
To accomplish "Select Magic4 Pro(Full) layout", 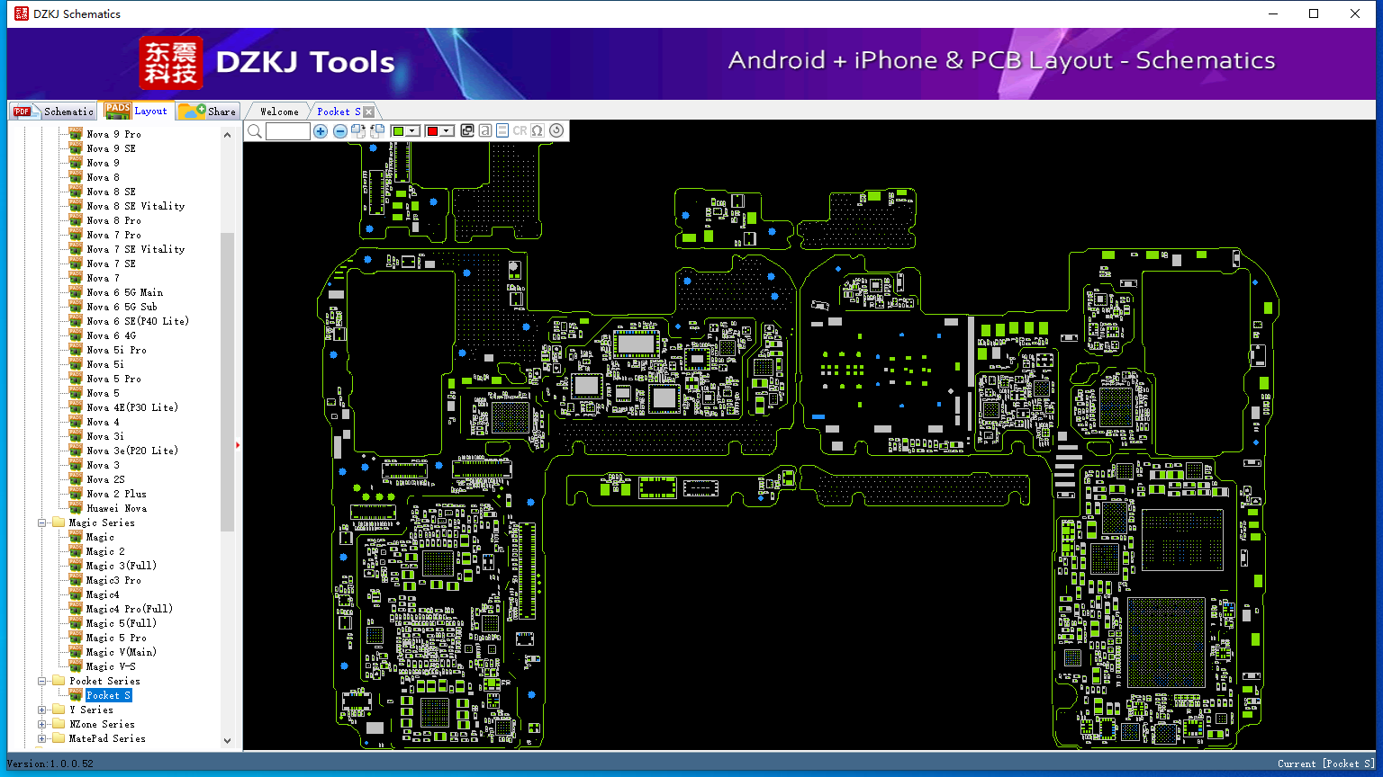I will point(130,609).
